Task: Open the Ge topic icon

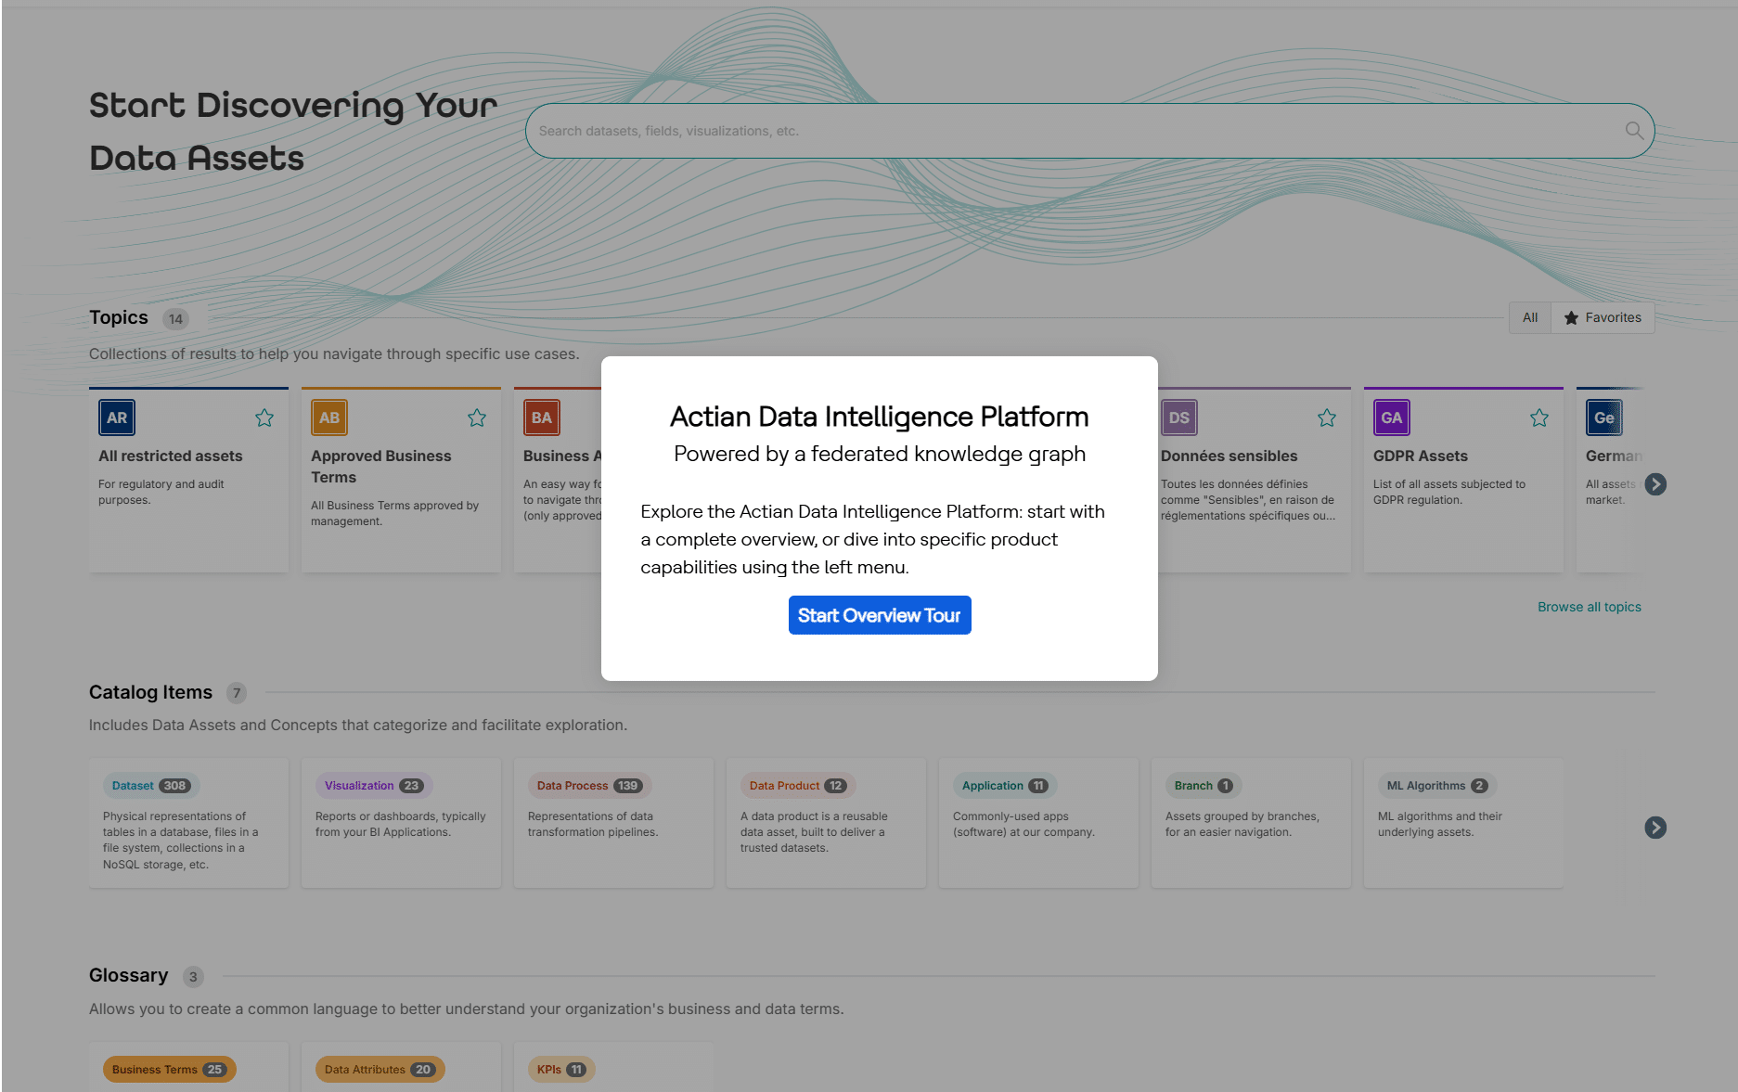Action: pyautogui.click(x=1604, y=418)
